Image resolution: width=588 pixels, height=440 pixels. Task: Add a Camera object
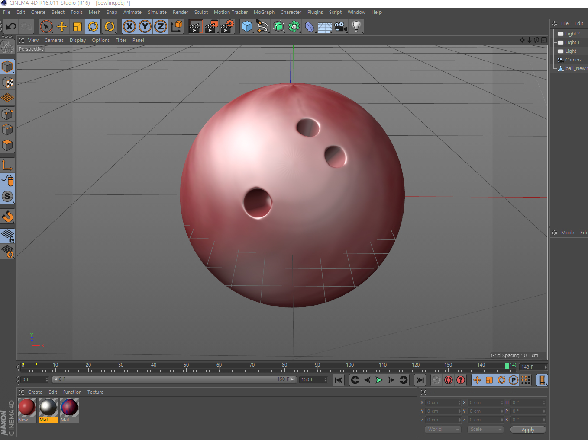tap(341, 26)
